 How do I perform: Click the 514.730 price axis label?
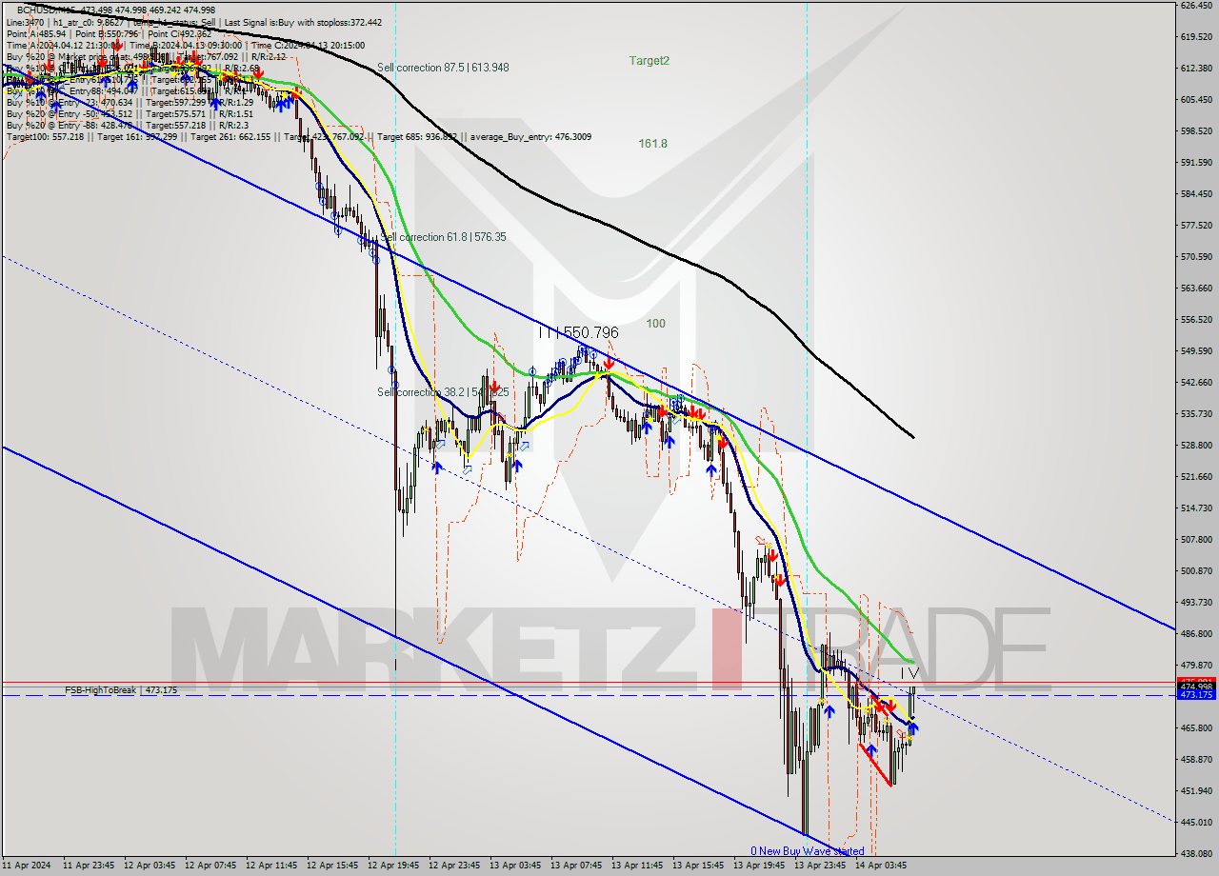coord(1196,508)
